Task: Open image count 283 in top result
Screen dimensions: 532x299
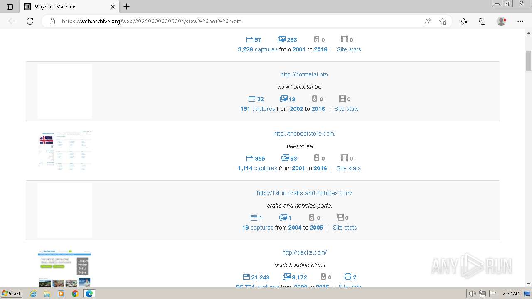Action: pos(287,39)
